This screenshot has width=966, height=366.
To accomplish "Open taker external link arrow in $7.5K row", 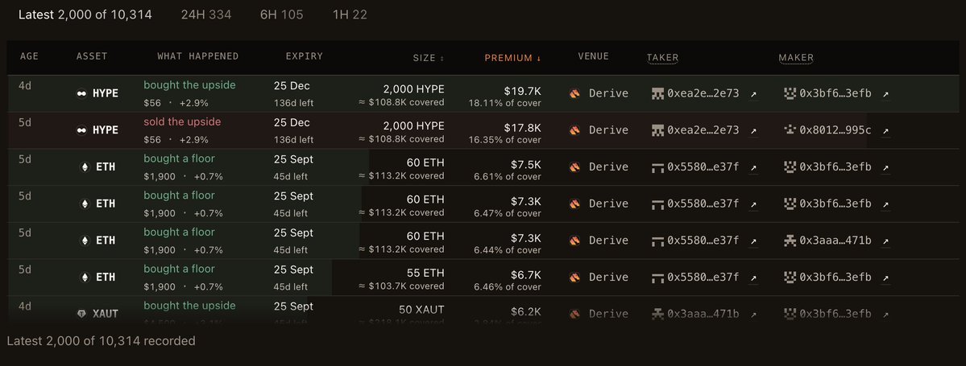I will coord(753,167).
